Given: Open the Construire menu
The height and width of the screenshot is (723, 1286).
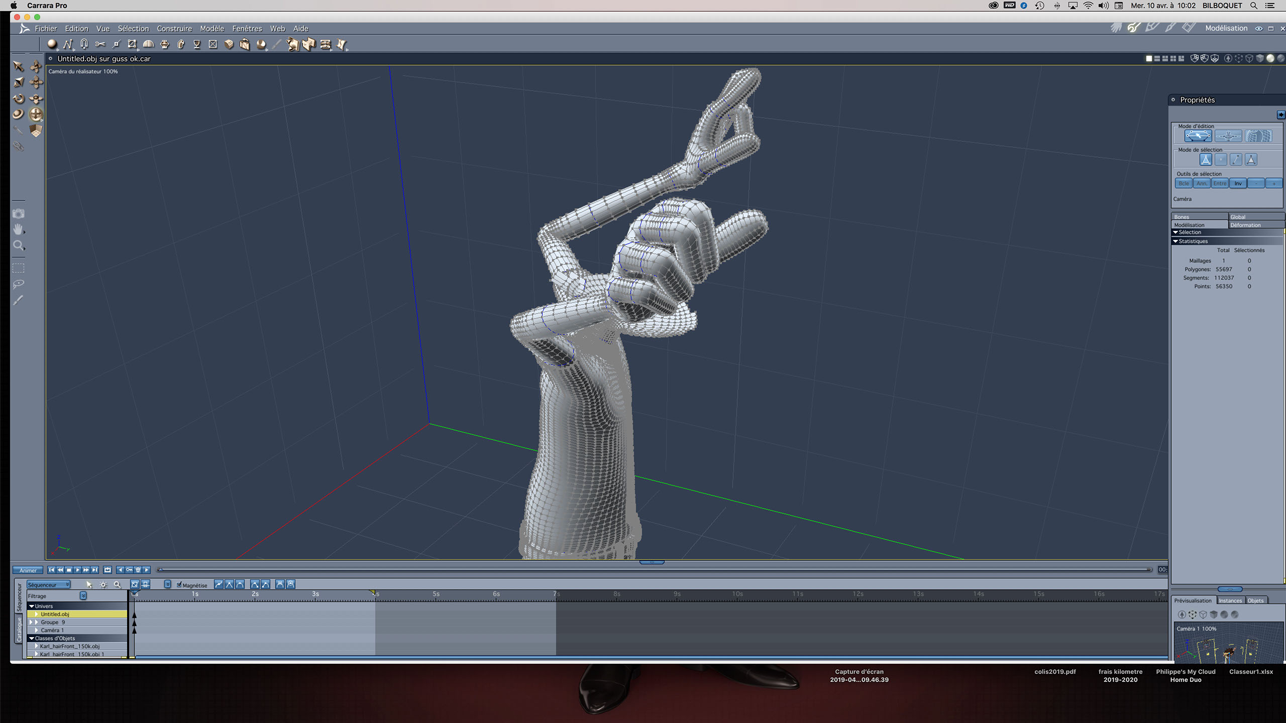Looking at the screenshot, I should pos(174,29).
